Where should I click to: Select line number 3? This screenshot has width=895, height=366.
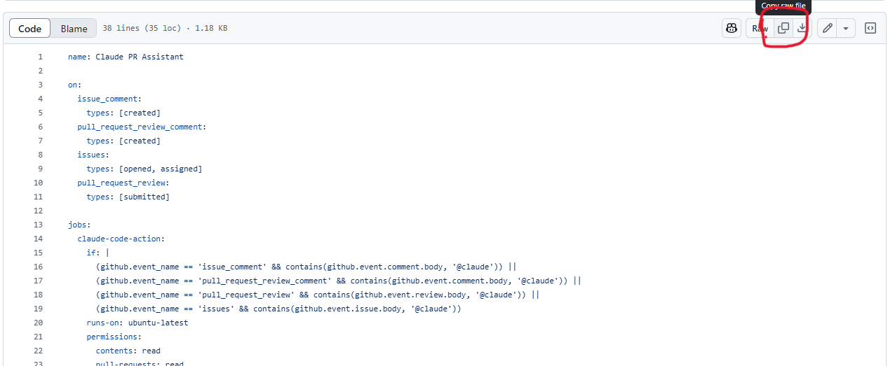pos(40,85)
